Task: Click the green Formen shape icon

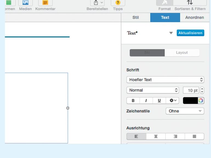Action: (x=8, y=2)
